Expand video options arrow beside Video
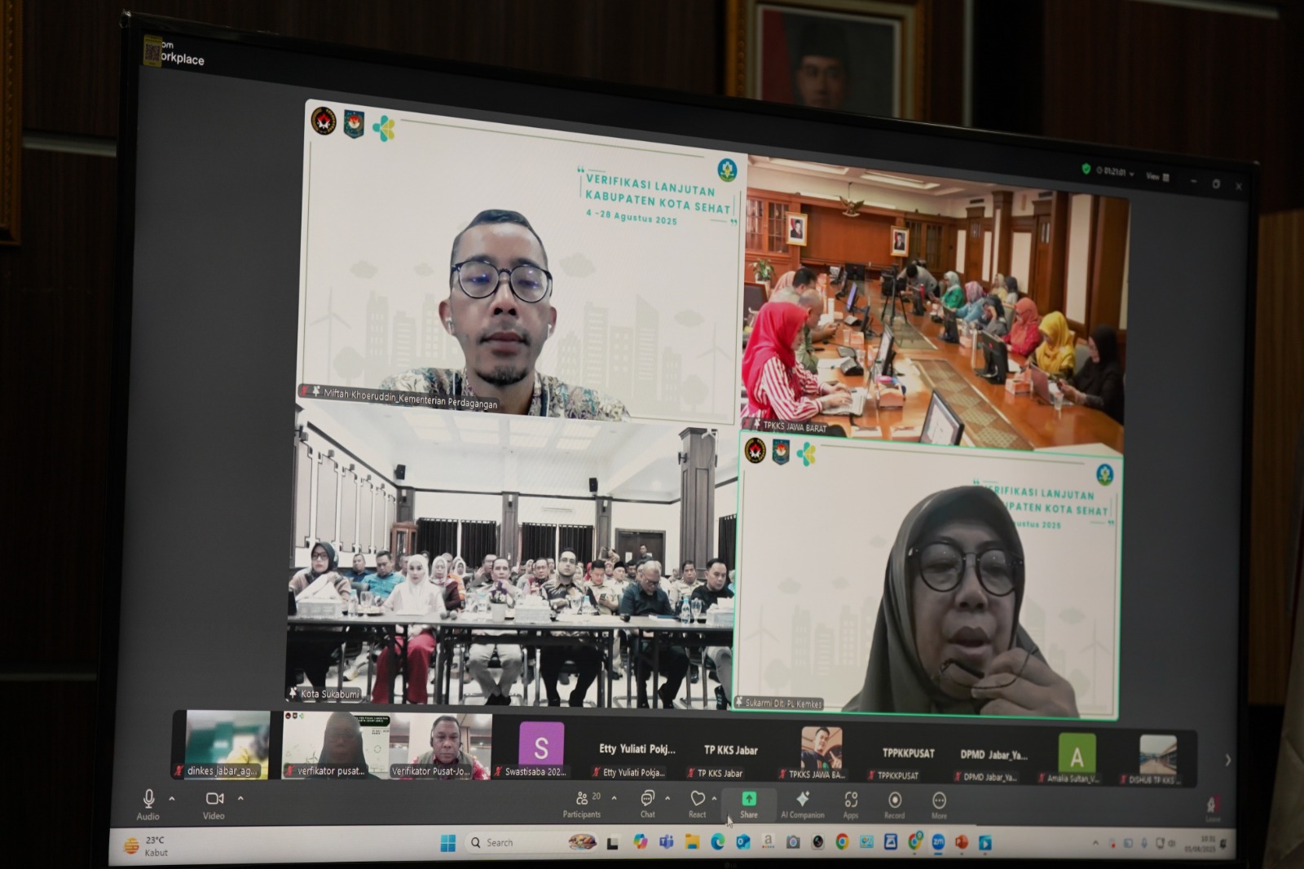This screenshot has width=1304, height=869. click(240, 798)
